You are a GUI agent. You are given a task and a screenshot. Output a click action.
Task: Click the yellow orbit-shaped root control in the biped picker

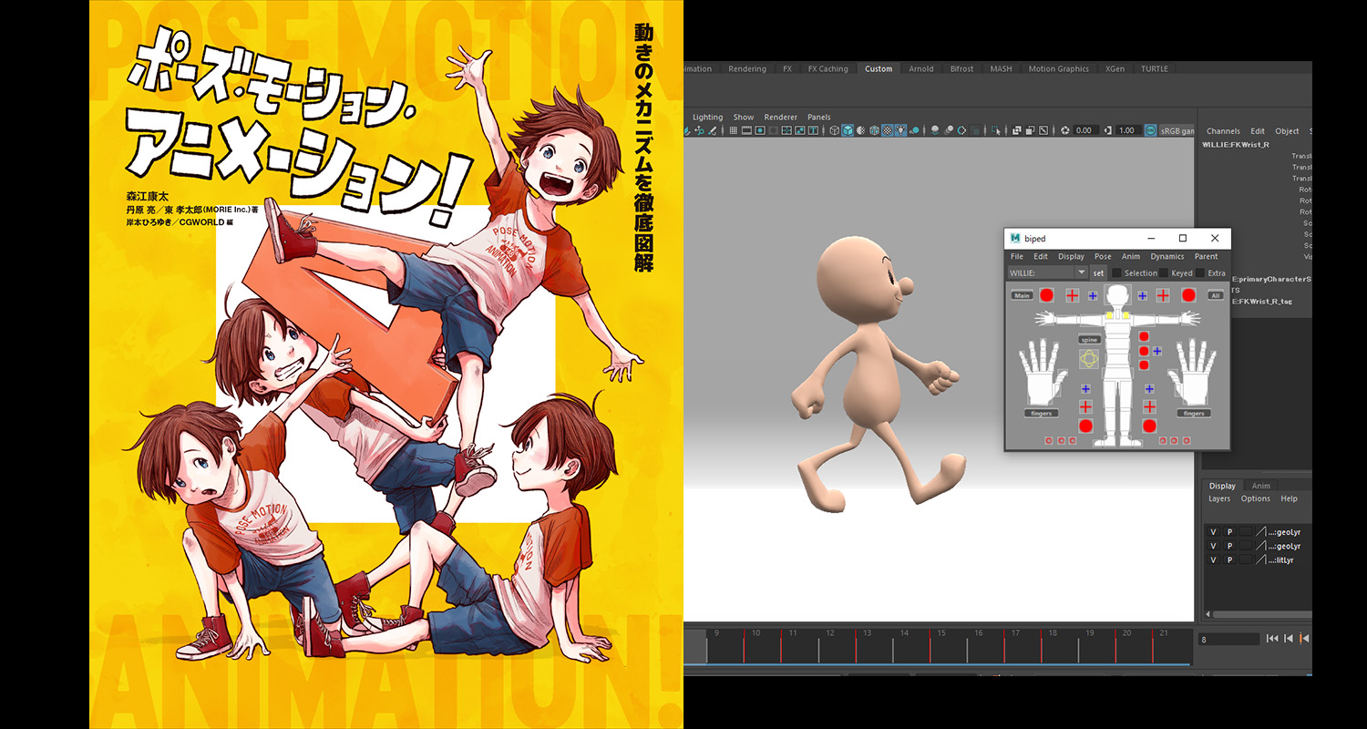[1089, 358]
